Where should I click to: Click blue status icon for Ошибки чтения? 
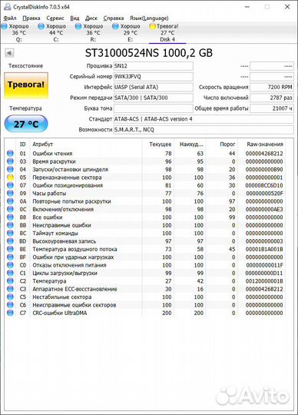point(10,153)
